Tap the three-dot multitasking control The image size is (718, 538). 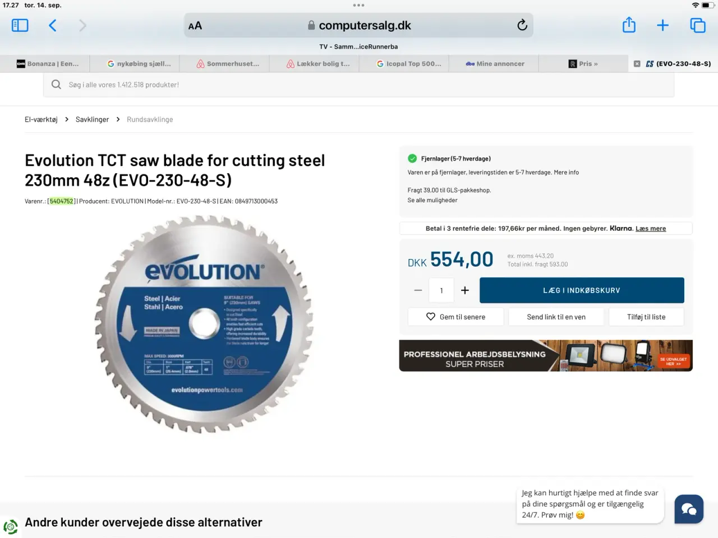pyautogui.click(x=359, y=5)
